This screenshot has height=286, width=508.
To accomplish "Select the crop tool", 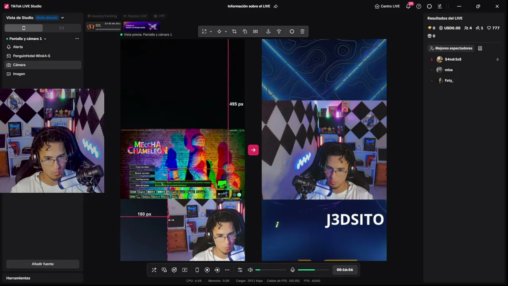I will [234, 31].
